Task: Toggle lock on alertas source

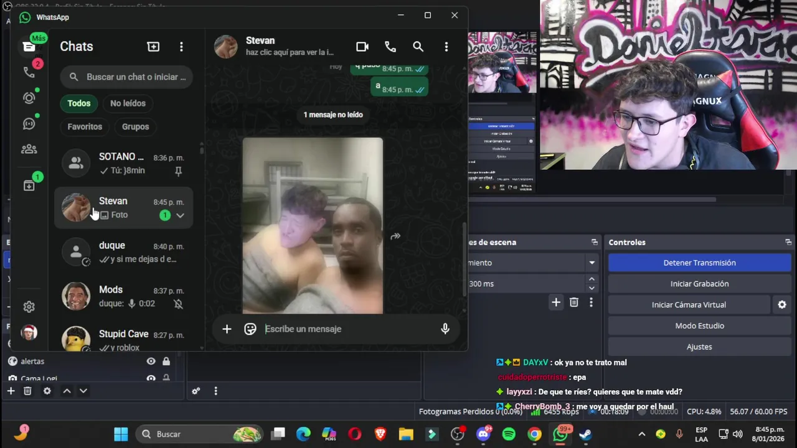Action: click(166, 362)
